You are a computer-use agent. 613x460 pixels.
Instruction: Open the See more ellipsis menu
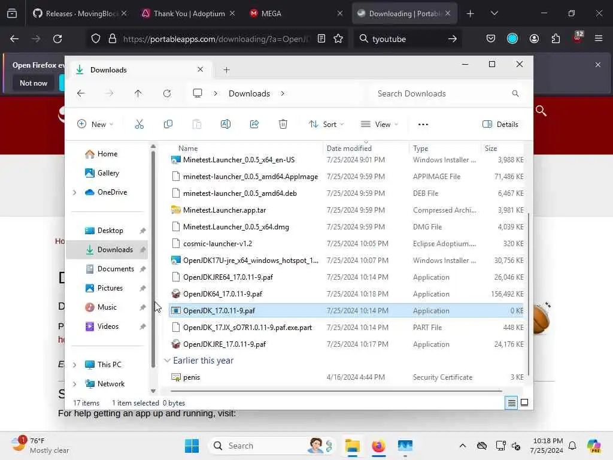coord(423,125)
